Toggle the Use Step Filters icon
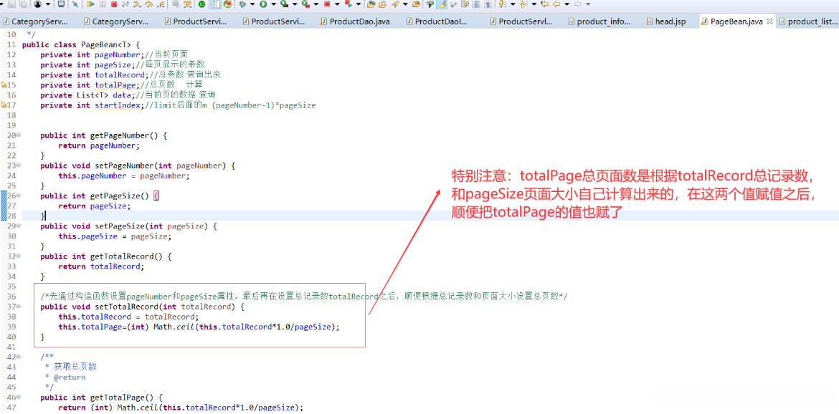The image size is (839, 414). (187, 4)
